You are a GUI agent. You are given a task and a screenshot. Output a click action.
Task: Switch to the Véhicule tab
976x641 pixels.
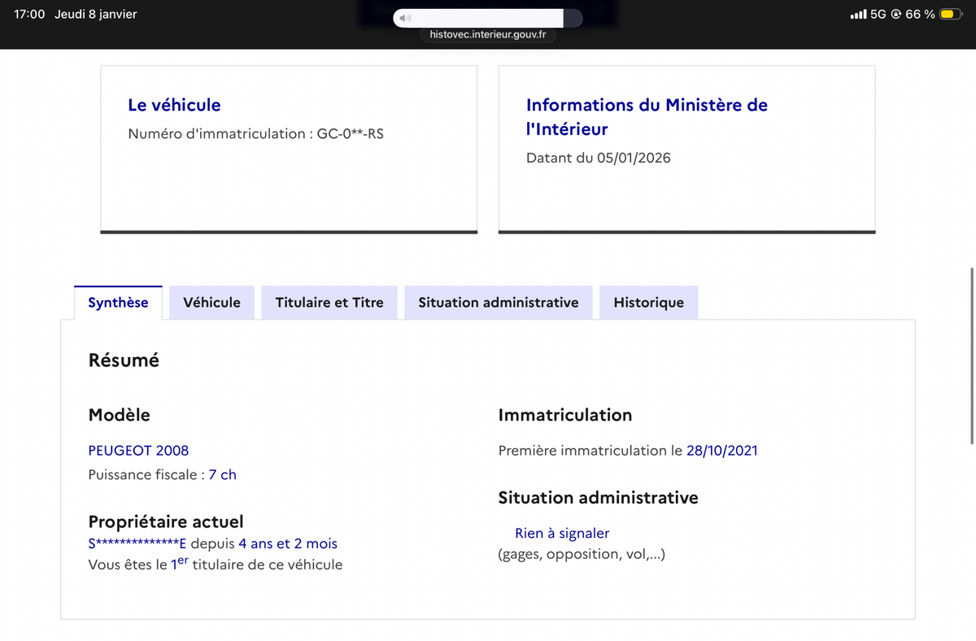tap(211, 303)
